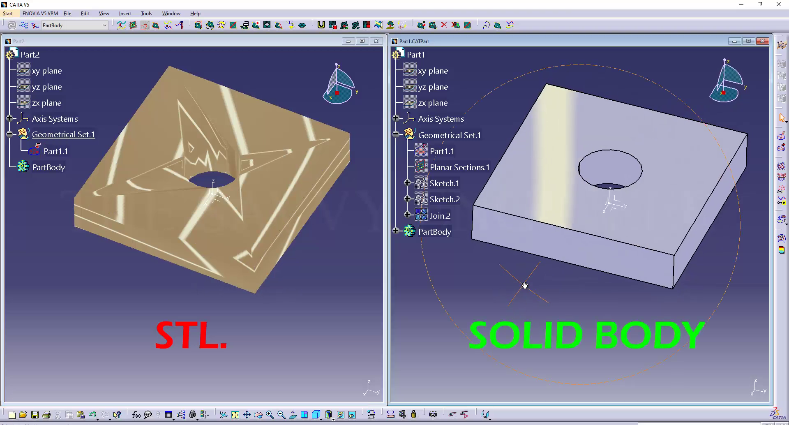Activate the Pan view tool
Screen dimensions: 789x425
(247, 415)
